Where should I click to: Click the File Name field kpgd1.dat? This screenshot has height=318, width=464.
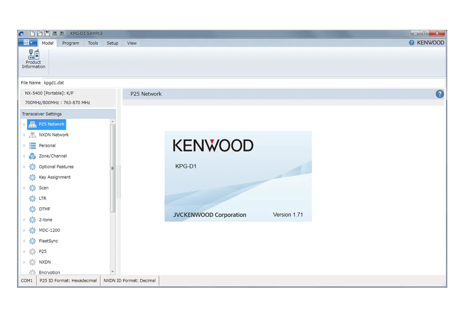click(243, 83)
